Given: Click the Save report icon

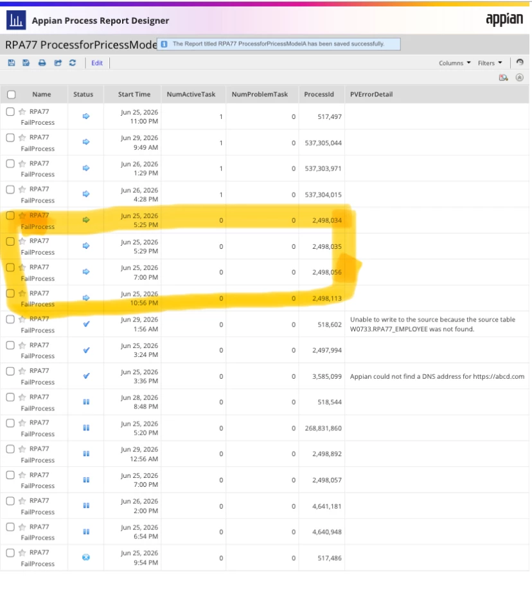Looking at the screenshot, I should (x=12, y=63).
